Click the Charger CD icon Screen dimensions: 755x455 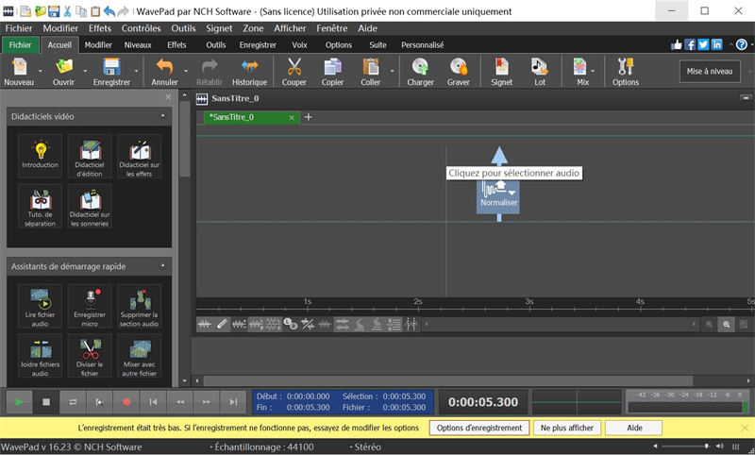pyautogui.click(x=420, y=71)
